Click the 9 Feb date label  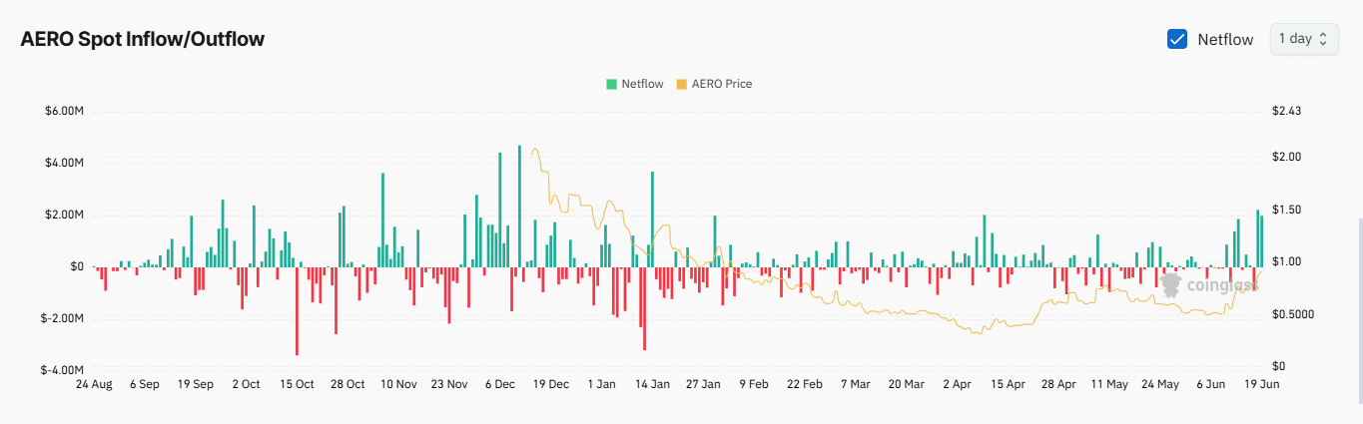(x=754, y=384)
